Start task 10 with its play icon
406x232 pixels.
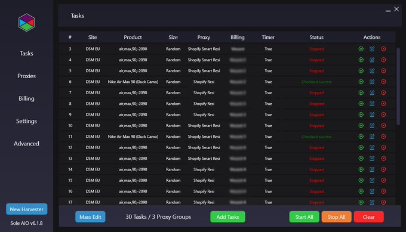point(361,125)
